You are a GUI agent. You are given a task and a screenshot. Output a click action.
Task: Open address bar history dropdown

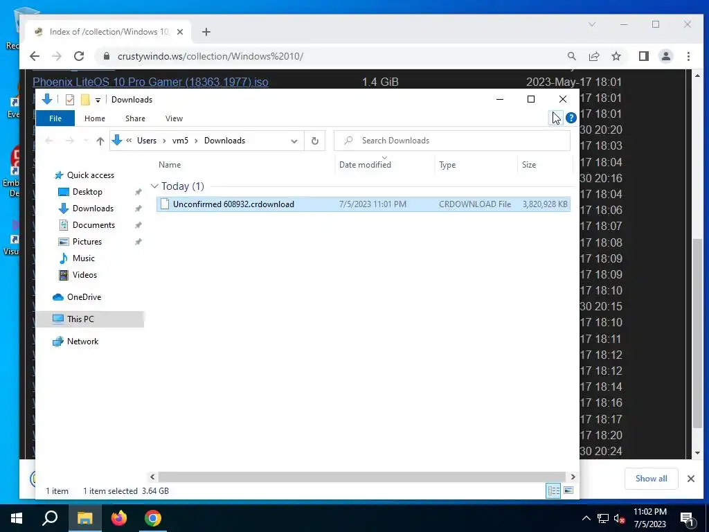coord(294,141)
